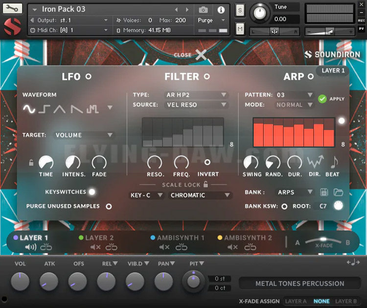Adjust the A/B X-FADE slider
This screenshot has height=308, width=367.
pos(323,241)
